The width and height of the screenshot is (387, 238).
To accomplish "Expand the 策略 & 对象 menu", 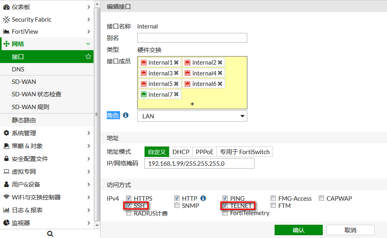I will coord(47,146).
